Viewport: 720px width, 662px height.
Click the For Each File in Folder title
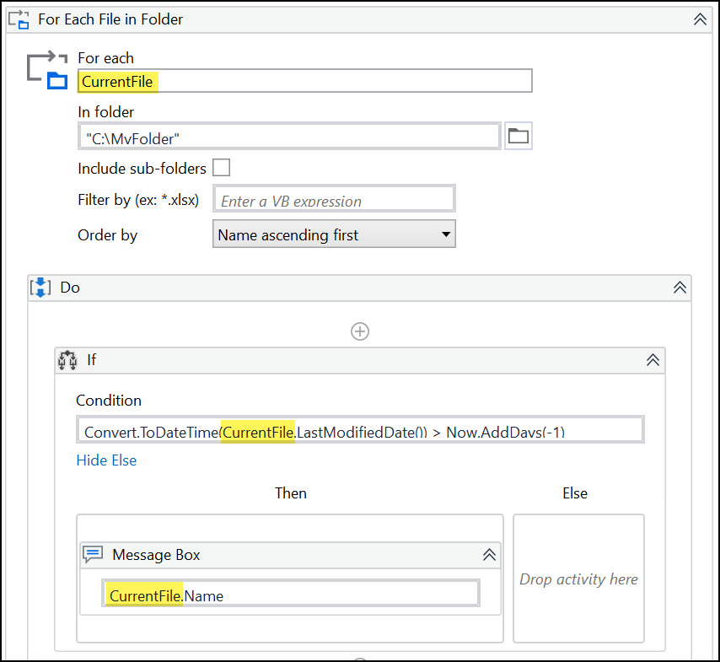point(110,19)
